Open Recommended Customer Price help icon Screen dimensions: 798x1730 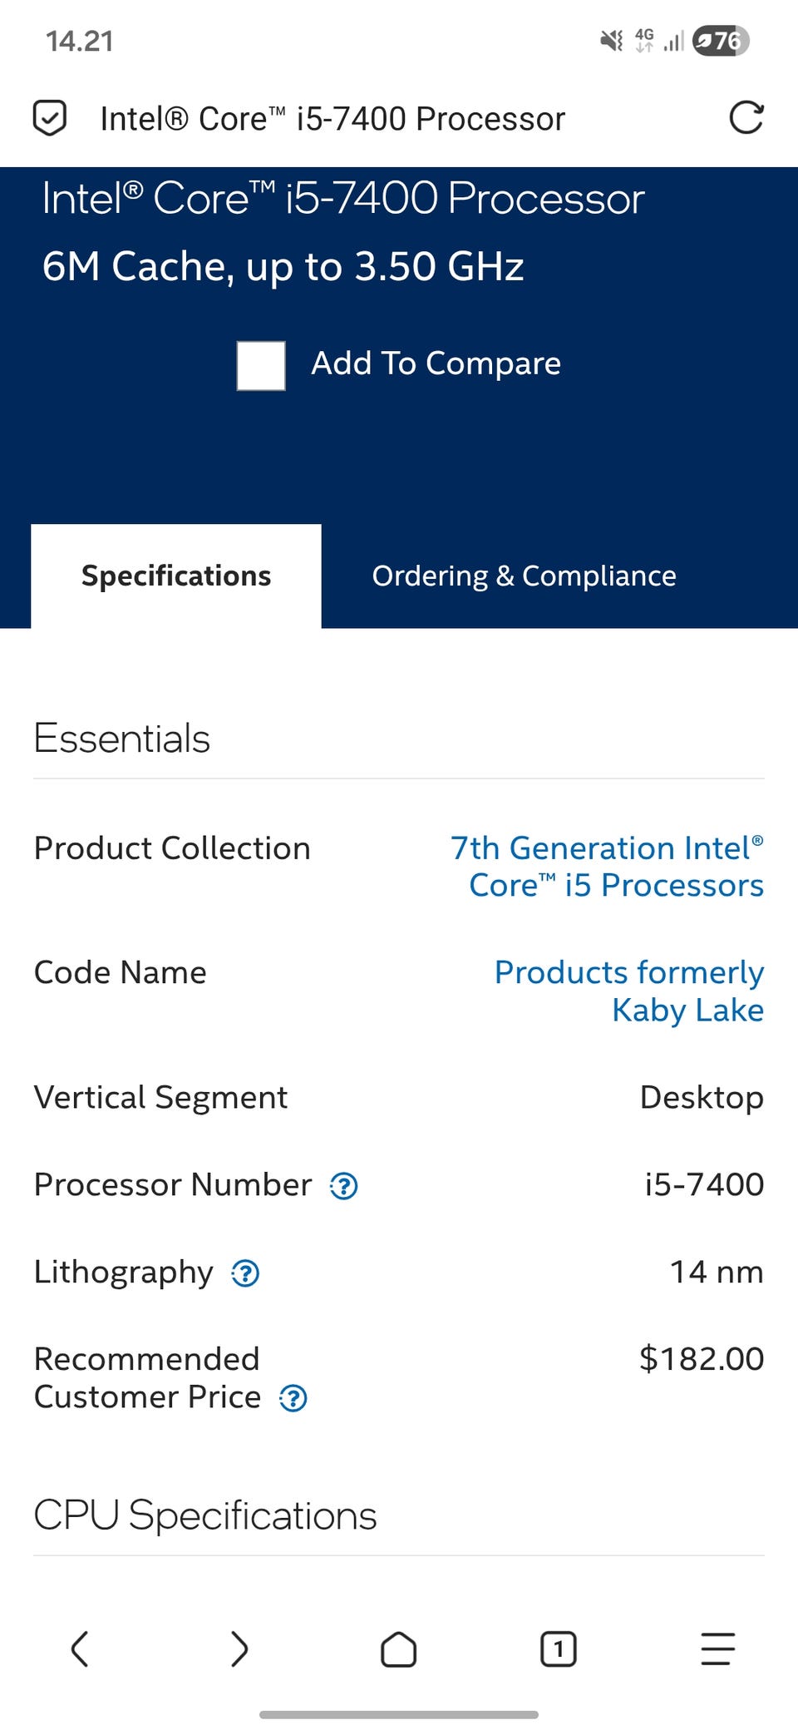(x=293, y=1398)
